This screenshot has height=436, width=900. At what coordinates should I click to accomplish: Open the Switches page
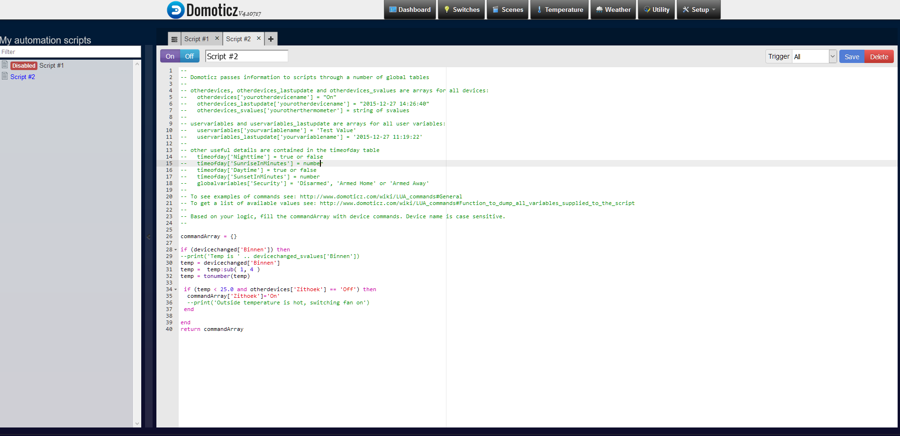pos(462,9)
